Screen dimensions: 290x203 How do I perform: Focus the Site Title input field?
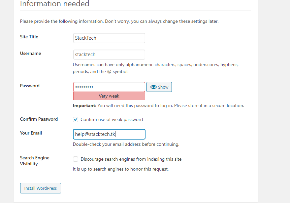109,38
